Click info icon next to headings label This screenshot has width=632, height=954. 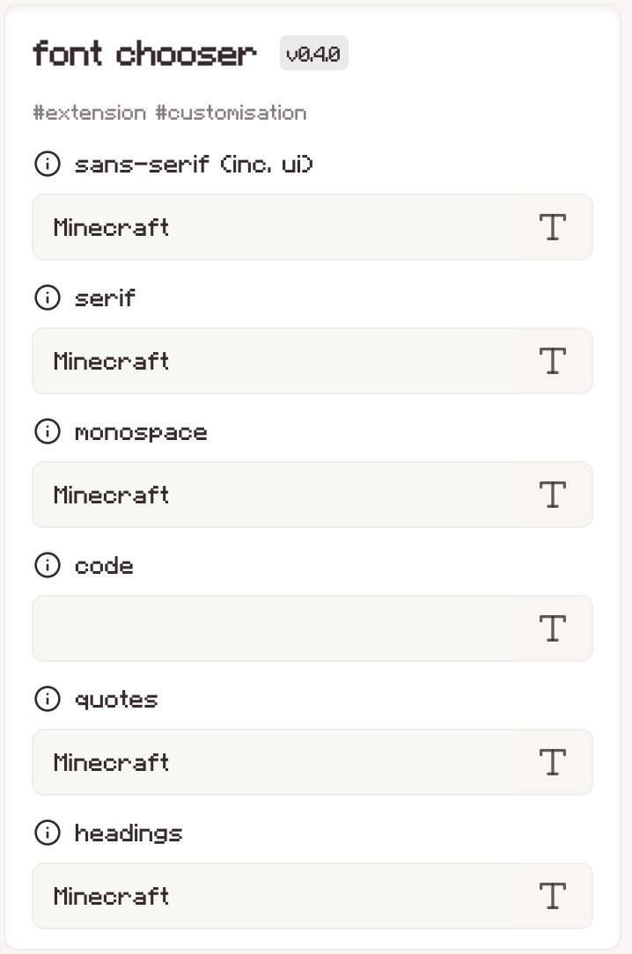click(x=48, y=833)
